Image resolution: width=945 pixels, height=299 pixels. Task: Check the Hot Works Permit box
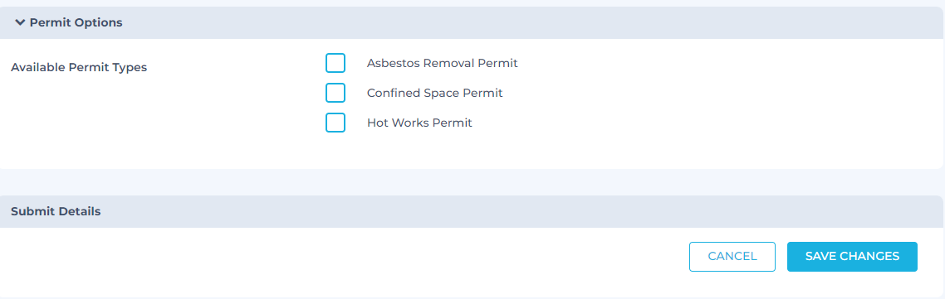[335, 122]
